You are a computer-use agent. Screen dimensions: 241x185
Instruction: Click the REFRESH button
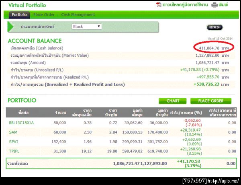pos(214,27)
